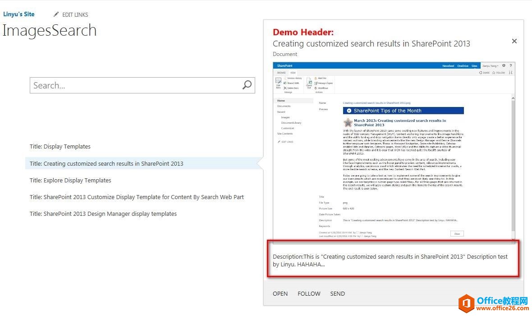Click SEND in the hover panel
The width and height of the screenshot is (532, 316).
(337, 293)
